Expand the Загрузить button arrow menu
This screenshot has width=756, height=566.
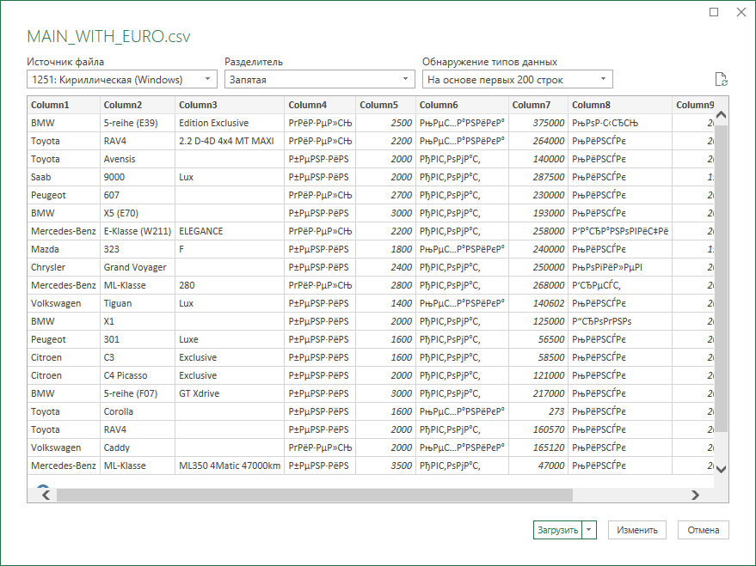click(588, 530)
